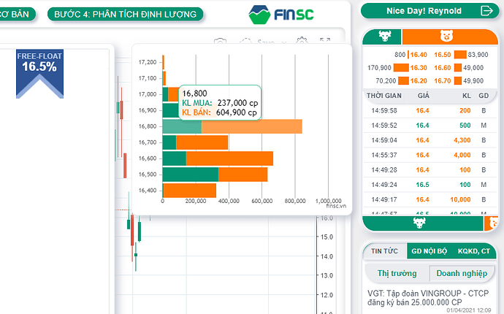Select the trade row at 14:59:52
Screen dimensions: 504x314
[429, 126]
